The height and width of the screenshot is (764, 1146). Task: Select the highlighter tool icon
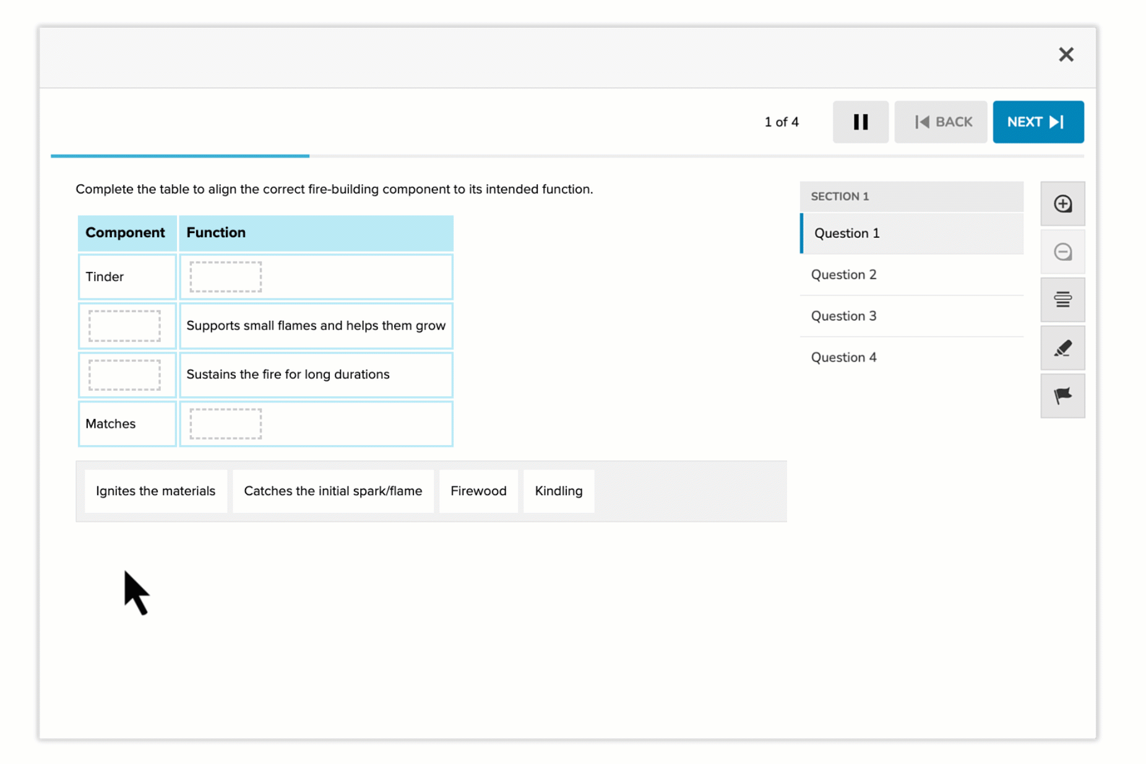click(x=1062, y=348)
